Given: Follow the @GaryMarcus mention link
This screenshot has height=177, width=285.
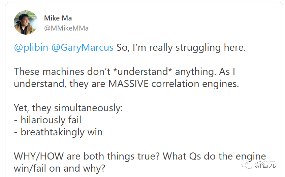Looking at the screenshot, I should click(83, 47).
